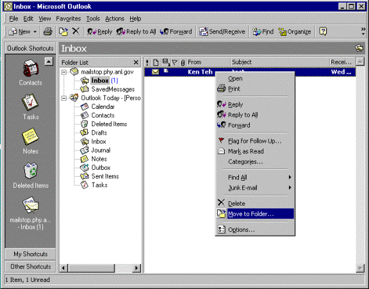Sort by Attachment paperclip column header
Screen dimensions: 369x289
point(183,62)
